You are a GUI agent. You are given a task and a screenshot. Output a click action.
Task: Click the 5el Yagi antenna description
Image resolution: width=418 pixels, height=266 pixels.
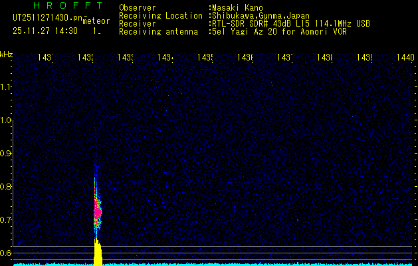click(x=276, y=31)
